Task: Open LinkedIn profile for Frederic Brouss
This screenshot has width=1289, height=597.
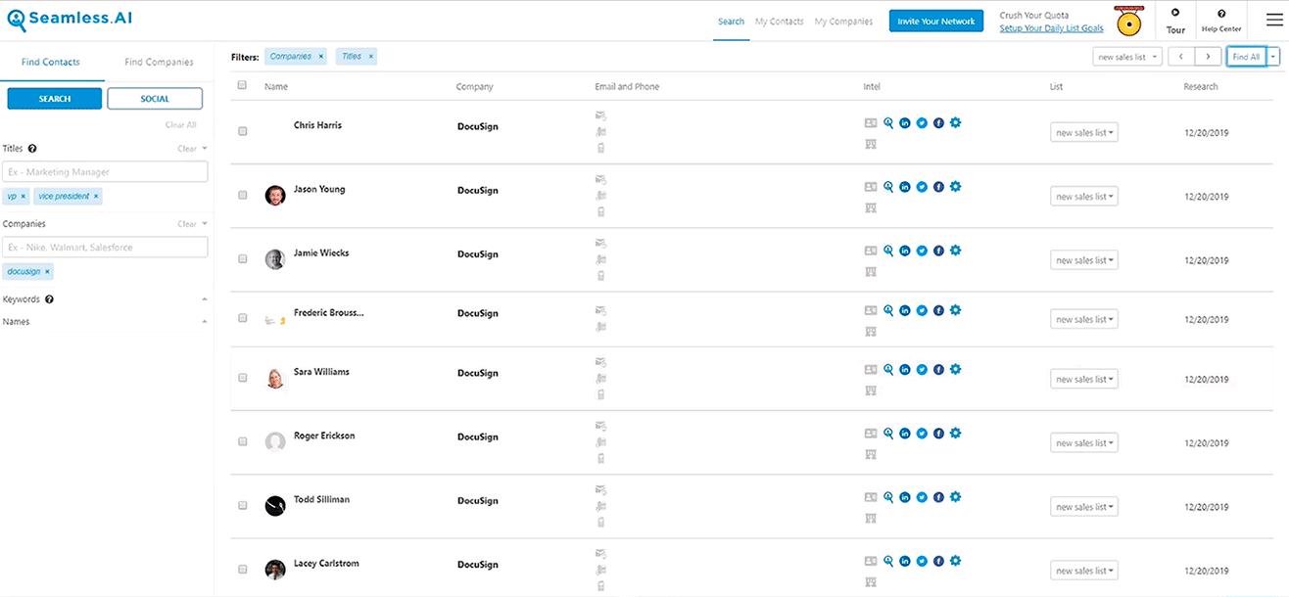Action: click(905, 310)
